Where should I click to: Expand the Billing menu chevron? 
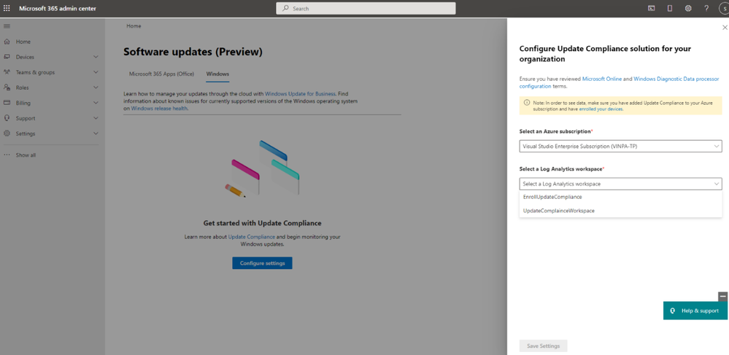pyautogui.click(x=96, y=103)
